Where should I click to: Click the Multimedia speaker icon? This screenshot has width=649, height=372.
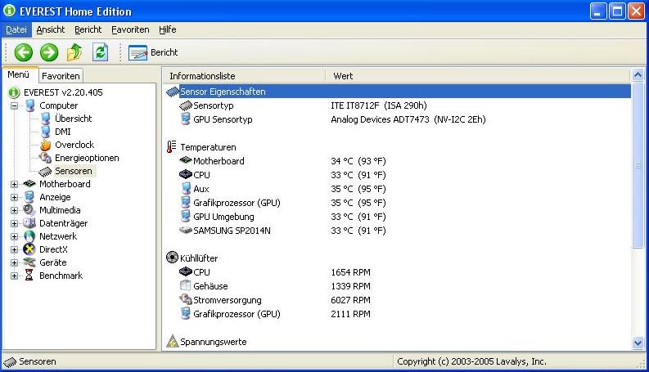29,210
